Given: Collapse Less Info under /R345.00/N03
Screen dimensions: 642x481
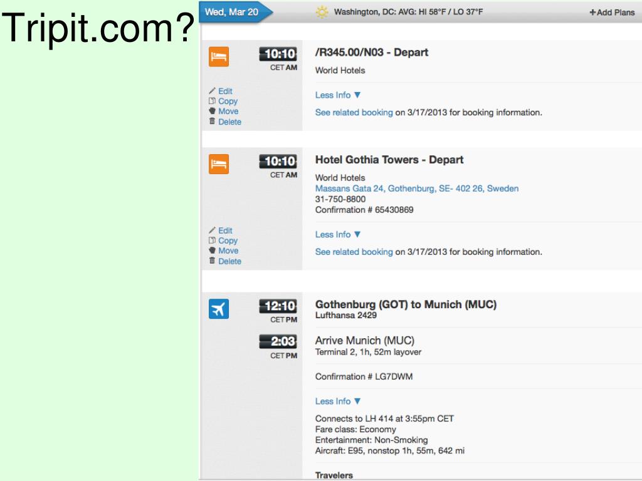Looking at the screenshot, I should click(x=338, y=95).
